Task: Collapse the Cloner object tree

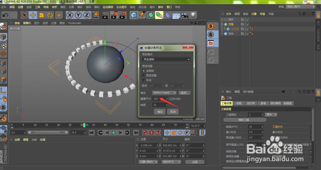Action: [222, 24]
